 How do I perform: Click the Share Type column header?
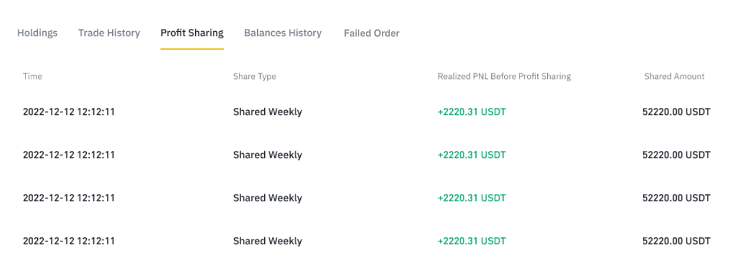254,77
